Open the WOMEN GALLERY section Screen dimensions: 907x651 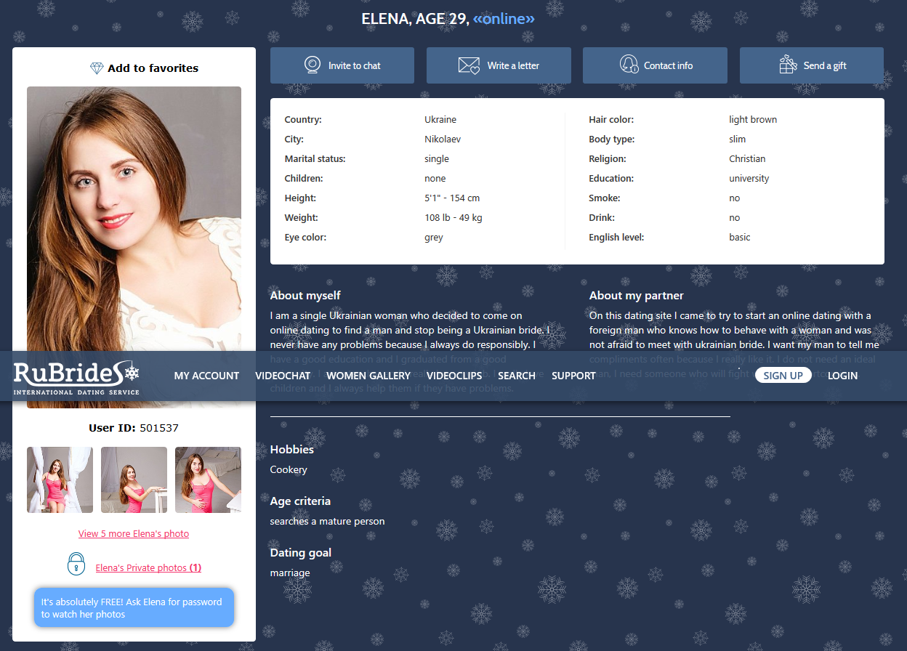coord(368,376)
